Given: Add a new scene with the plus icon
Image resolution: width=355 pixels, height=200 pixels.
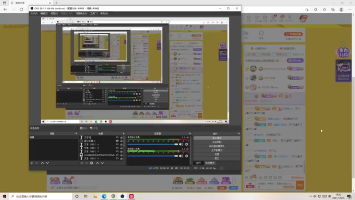Looking at the screenshot, I should coord(32,163).
